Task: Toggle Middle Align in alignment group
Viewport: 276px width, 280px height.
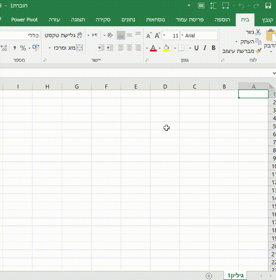Action: [x=129, y=35]
